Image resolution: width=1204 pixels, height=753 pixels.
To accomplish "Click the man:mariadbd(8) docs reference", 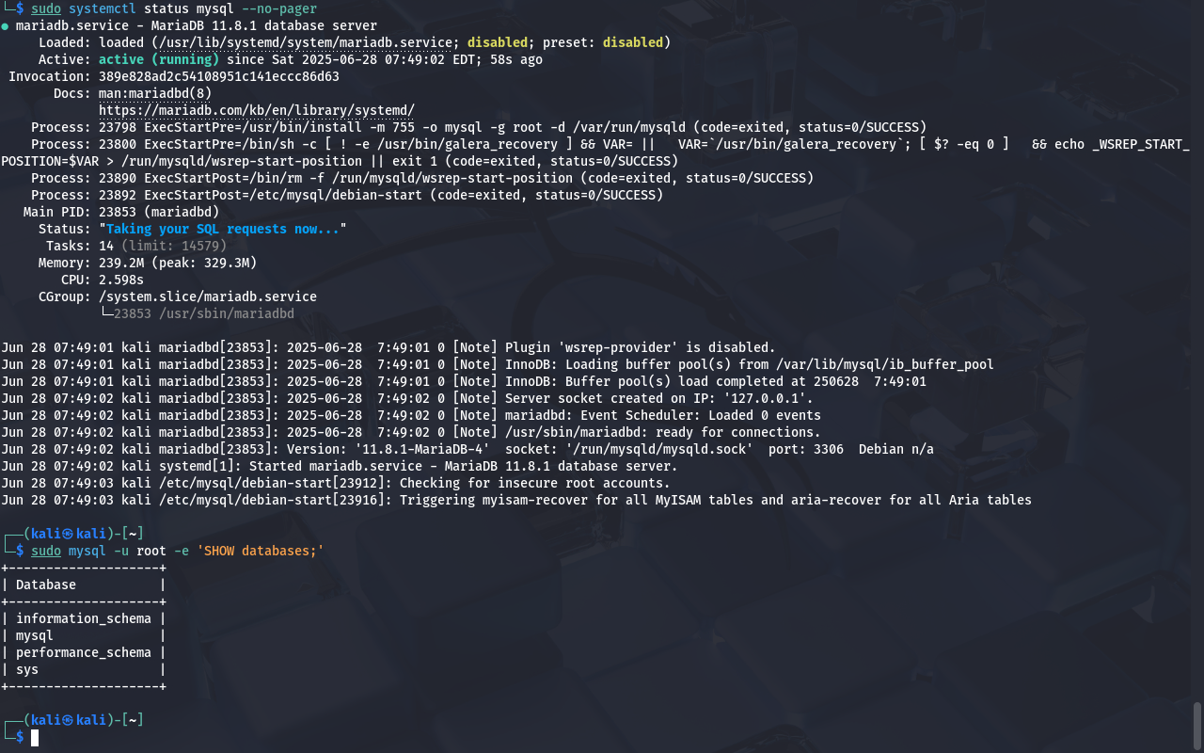I will (x=155, y=93).
